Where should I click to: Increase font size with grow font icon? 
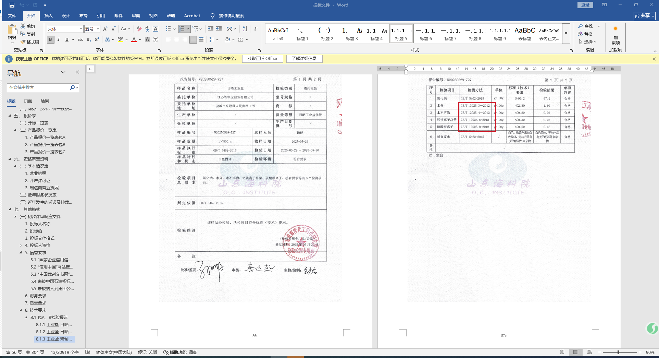pyautogui.click(x=105, y=29)
